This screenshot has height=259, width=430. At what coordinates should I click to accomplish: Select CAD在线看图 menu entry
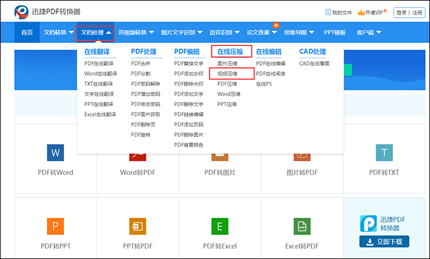coord(315,63)
